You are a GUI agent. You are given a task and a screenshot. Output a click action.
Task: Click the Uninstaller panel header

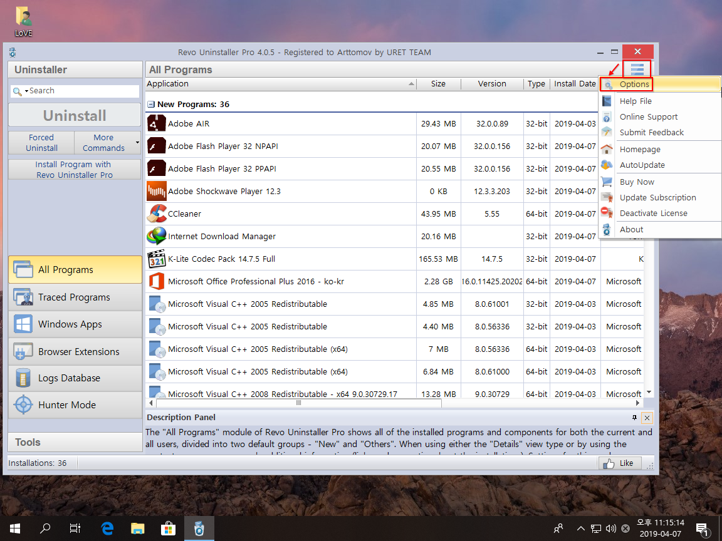click(x=75, y=70)
